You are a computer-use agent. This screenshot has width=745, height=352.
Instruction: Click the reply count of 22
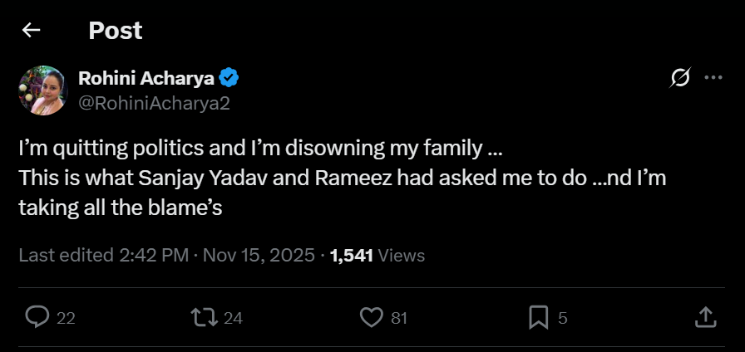point(65,317)
